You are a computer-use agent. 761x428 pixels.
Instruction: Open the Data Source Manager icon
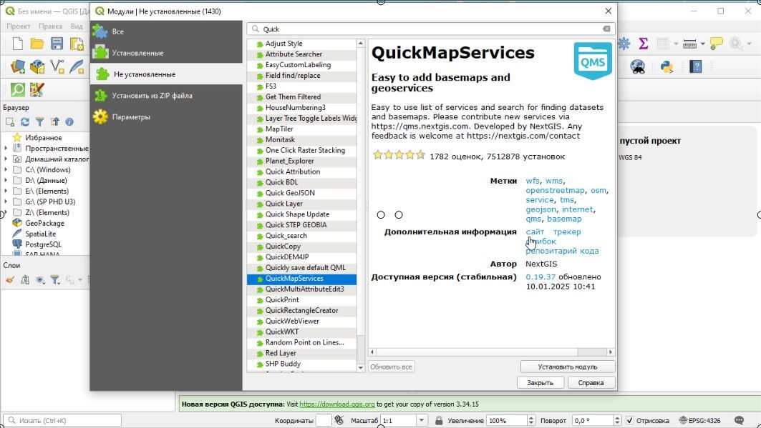[17, 66]
